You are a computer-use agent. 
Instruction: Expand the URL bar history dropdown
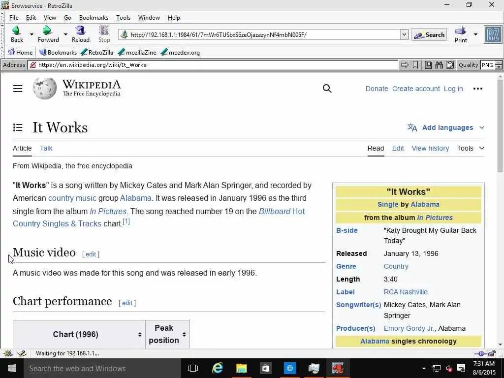(405, 34)
